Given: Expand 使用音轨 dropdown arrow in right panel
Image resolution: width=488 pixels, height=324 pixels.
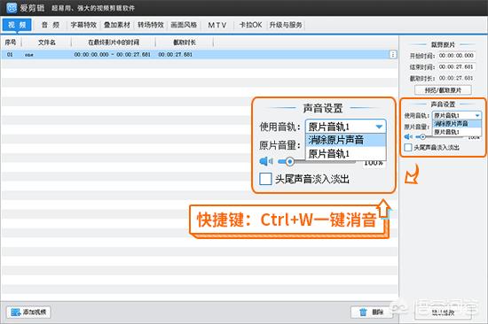Looking at the screenshot, I should coord(477,116).
